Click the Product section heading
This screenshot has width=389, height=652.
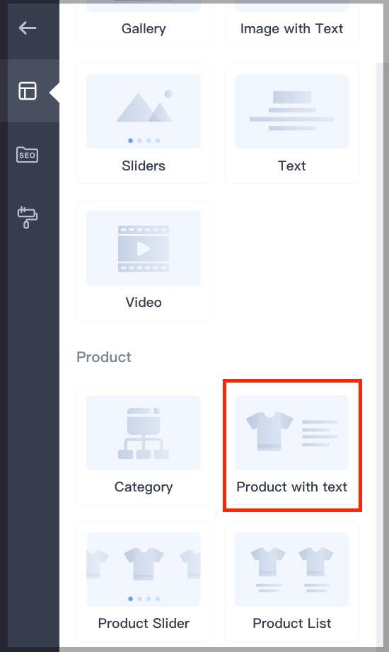click(x=104, y=357)
